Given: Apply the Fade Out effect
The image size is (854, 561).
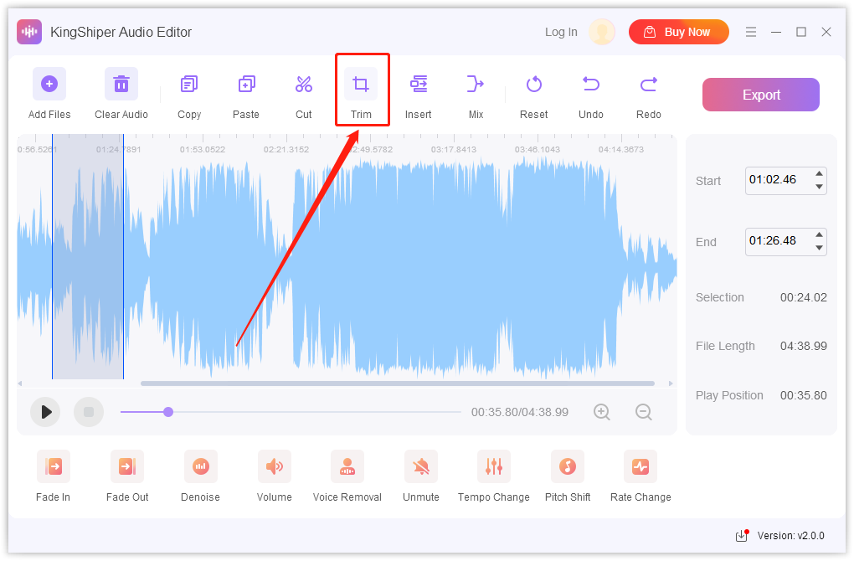Looking at the screenshot, I should (x=127, y=466).
